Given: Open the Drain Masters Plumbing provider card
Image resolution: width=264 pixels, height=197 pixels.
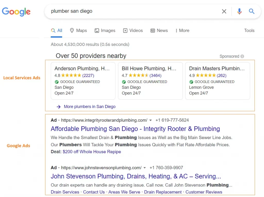Looking at the screenshot, I should [218, 81].
